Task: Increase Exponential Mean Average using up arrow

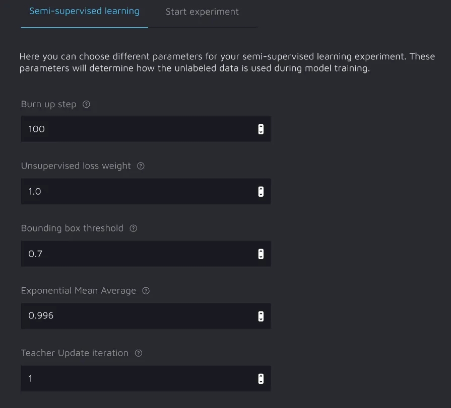Action: (x=261, y=313)
